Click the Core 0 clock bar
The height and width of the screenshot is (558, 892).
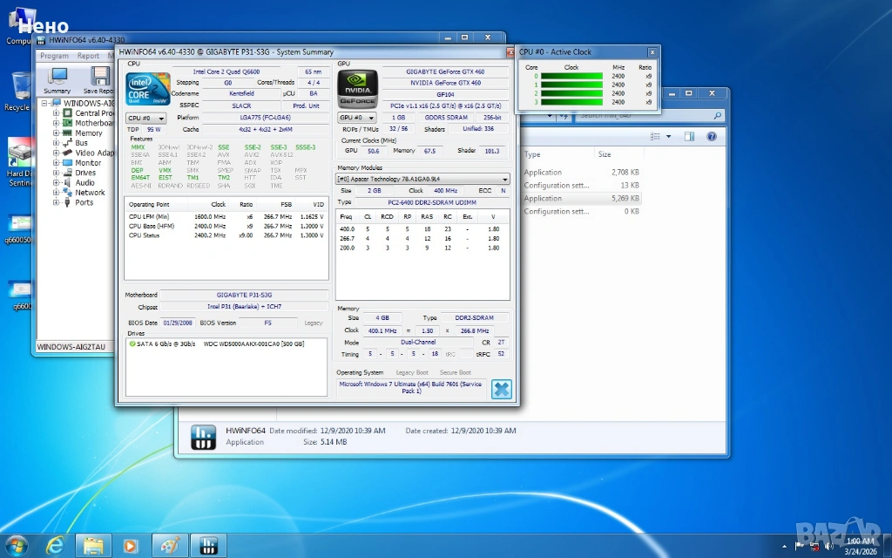click(571, 77)
